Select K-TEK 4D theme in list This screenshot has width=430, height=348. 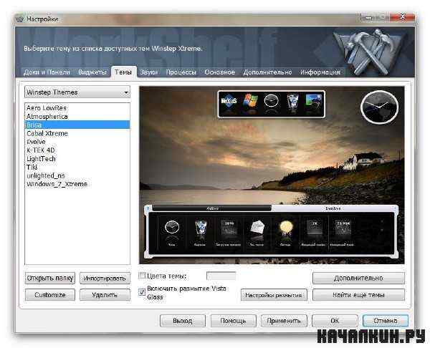(77, 150)
